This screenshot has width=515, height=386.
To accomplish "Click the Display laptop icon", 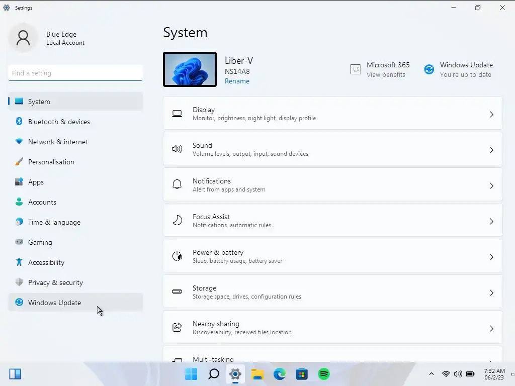I will click(x=177, y=114).
